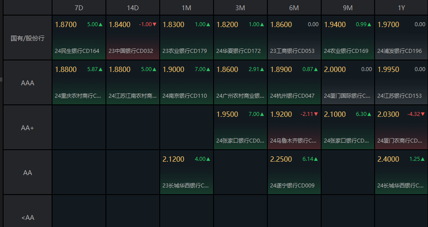
Task: Click the 1.9000 yield value
Action: coord(174,69)
